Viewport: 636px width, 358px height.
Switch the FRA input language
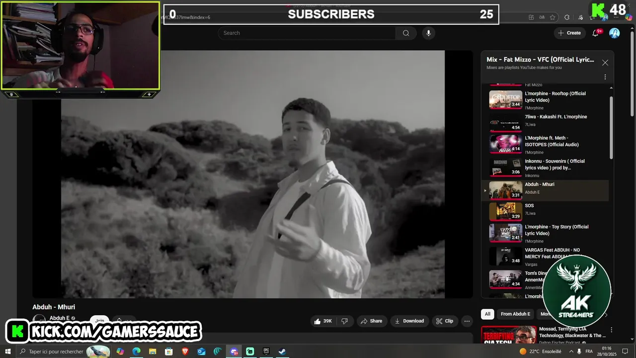[x=589, y=352]
